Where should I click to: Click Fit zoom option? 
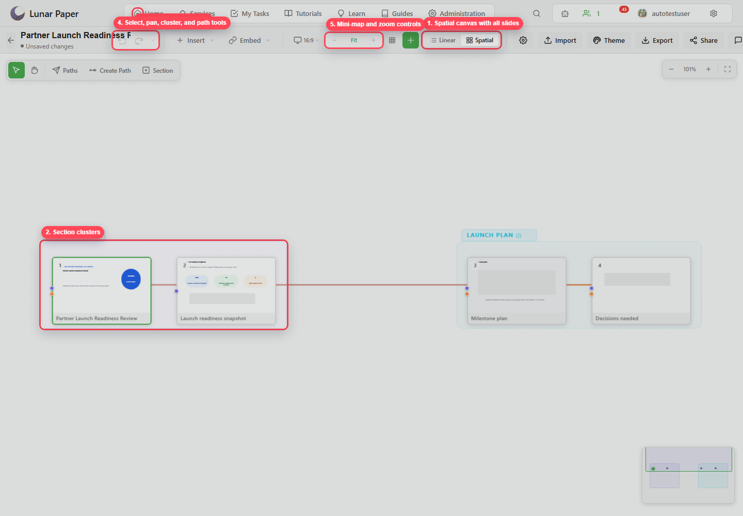[x=354, y=40]
